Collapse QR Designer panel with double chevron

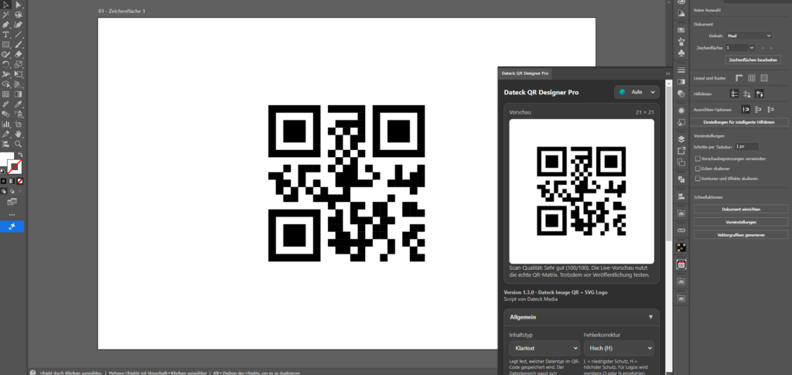(x=667, y=73)
